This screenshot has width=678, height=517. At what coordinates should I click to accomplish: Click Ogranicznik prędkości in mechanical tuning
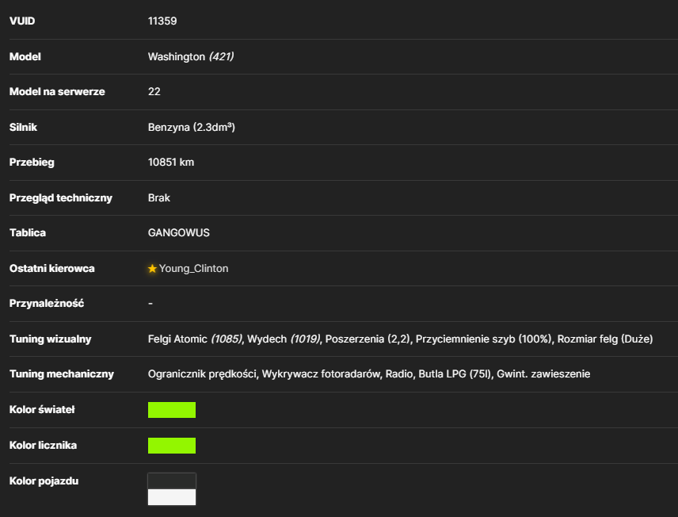(202, 374)
